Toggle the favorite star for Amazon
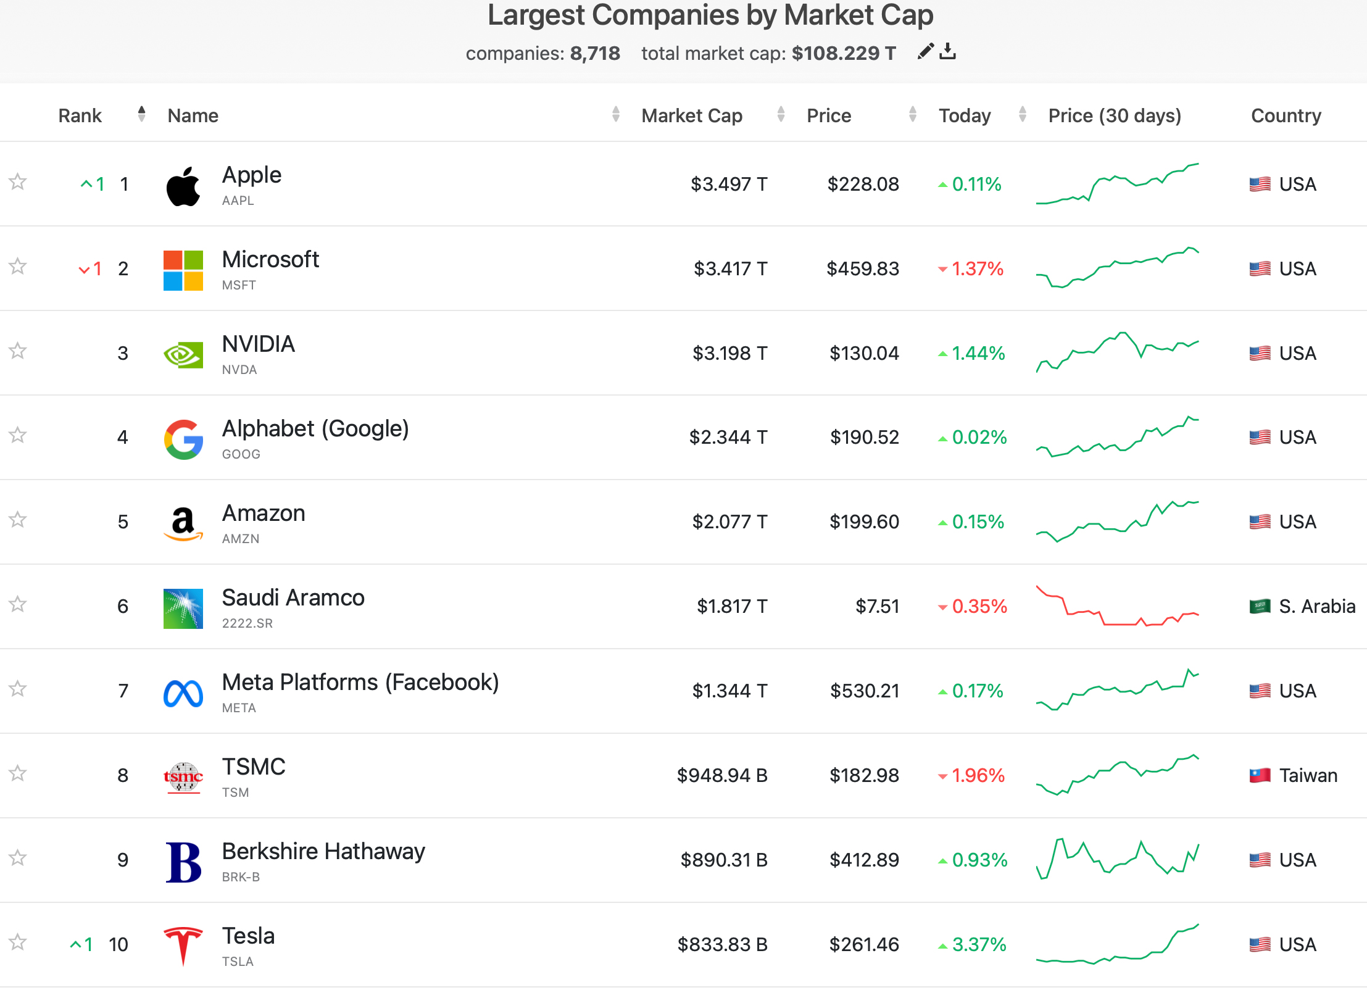The image size is (1367, 998). coord(18,520)
